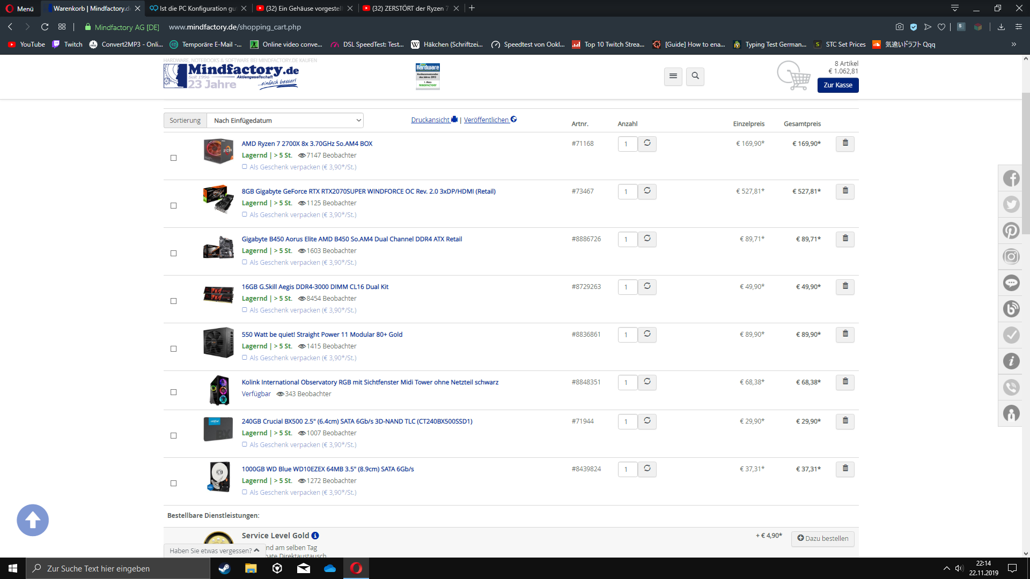Click the info sidebar icon

click(1011, 361)
